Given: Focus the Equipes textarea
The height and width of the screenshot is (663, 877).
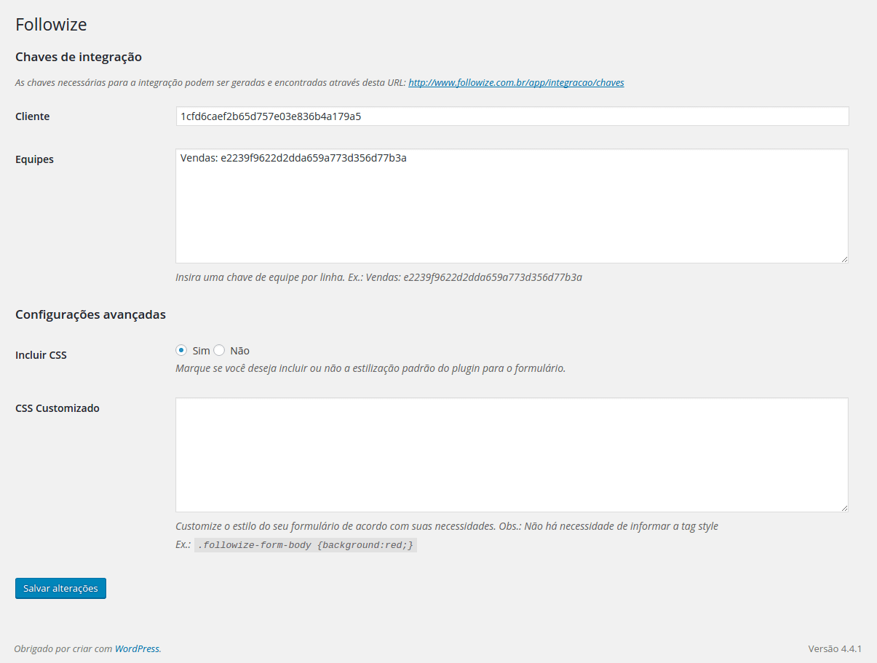Looking at the screenshot, I should coord(512,206).
